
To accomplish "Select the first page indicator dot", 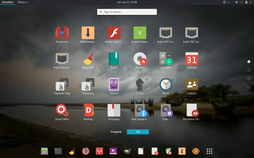I will click(x=249, y=62).
